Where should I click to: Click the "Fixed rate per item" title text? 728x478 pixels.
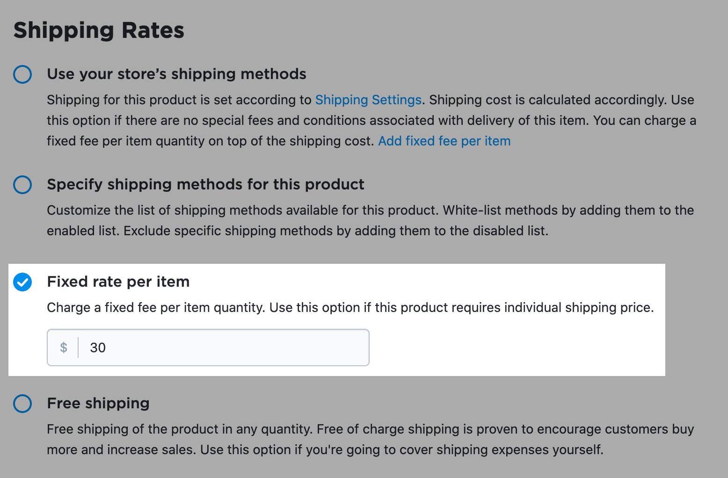[118, 282]
